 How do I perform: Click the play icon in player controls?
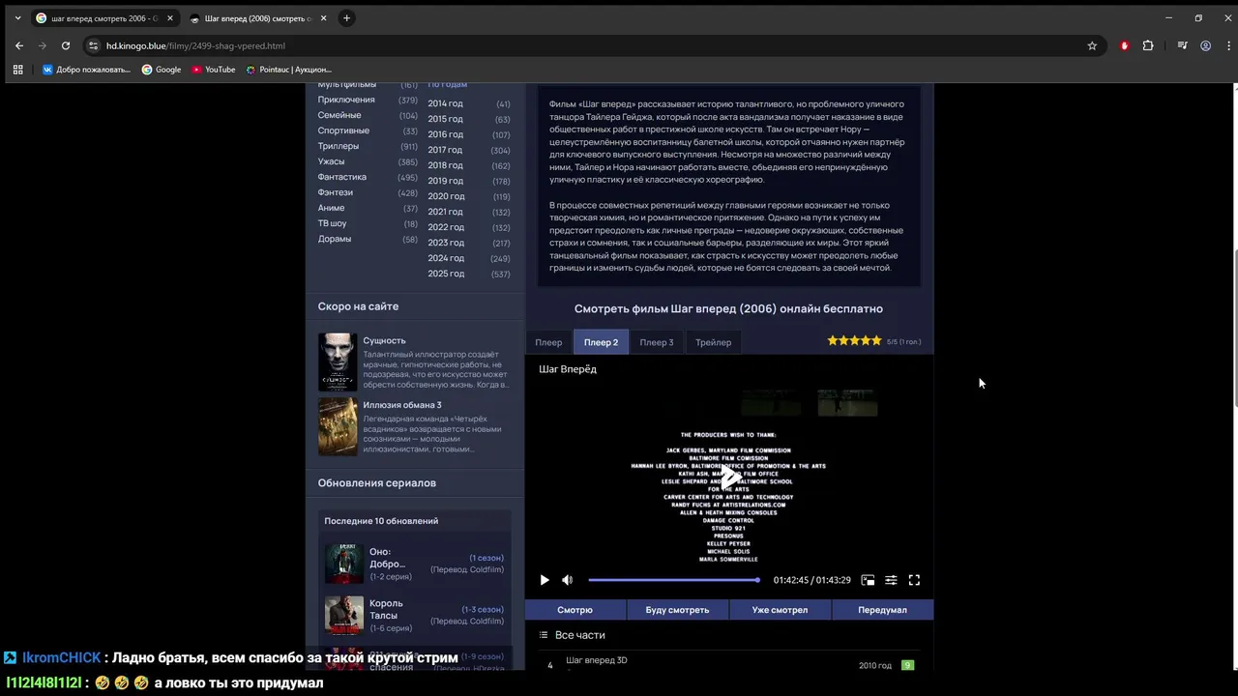[545, 580]
